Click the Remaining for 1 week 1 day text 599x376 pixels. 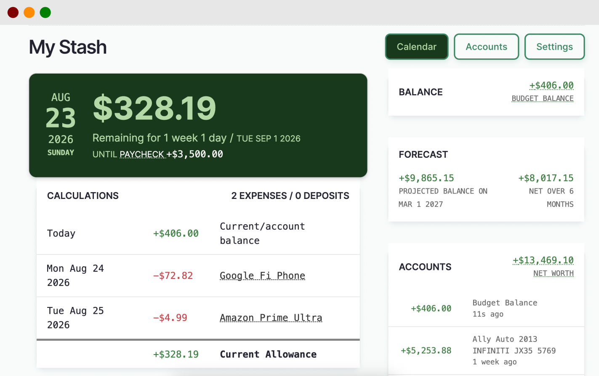point(160,138)
